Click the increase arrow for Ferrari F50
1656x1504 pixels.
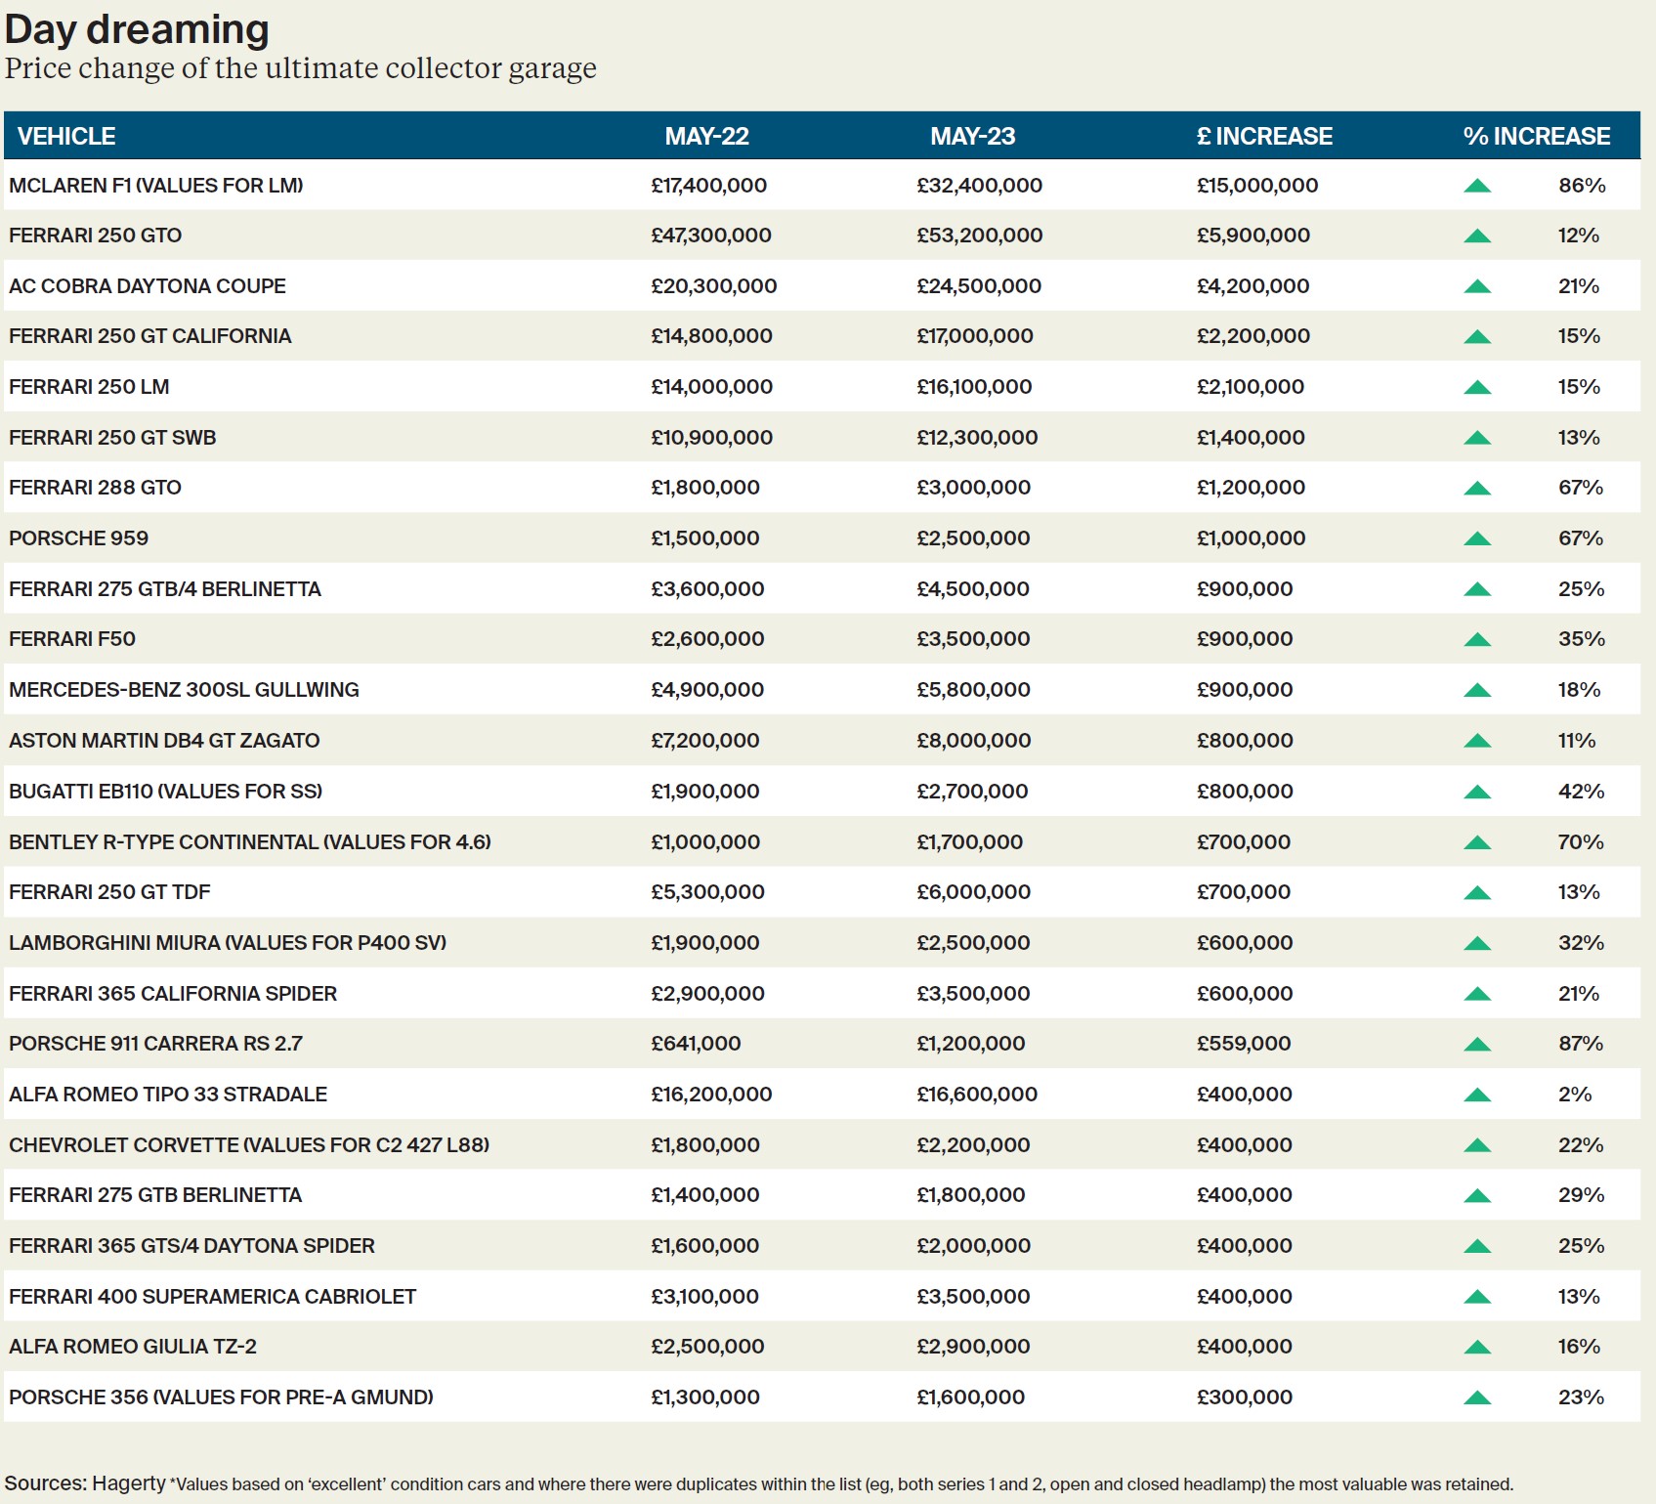click(1477, 640)
